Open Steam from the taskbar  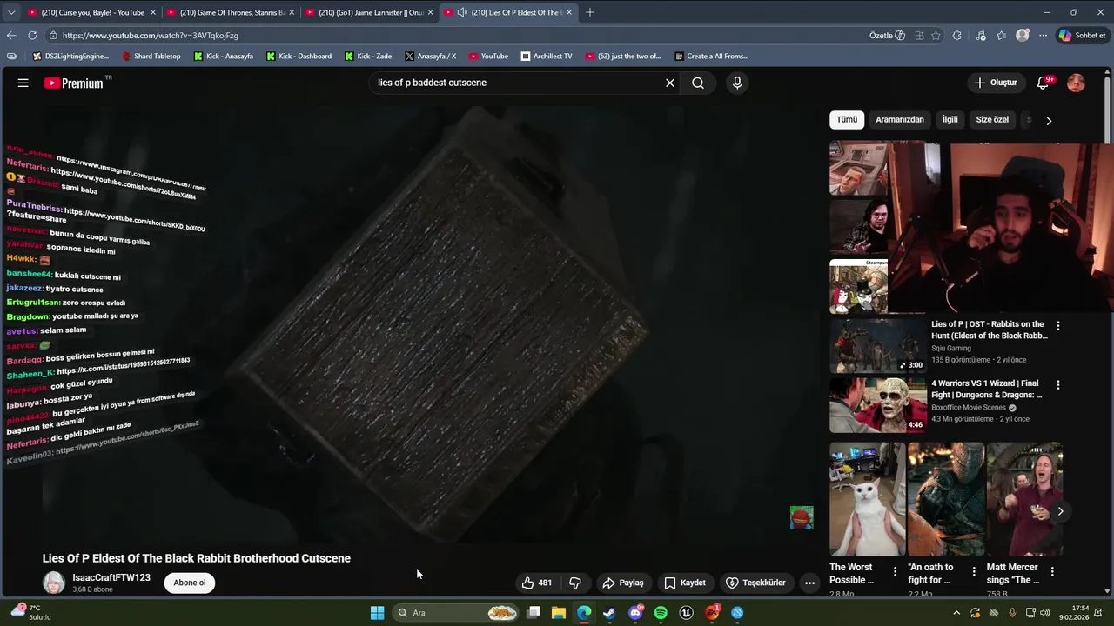tap(609, 613)
